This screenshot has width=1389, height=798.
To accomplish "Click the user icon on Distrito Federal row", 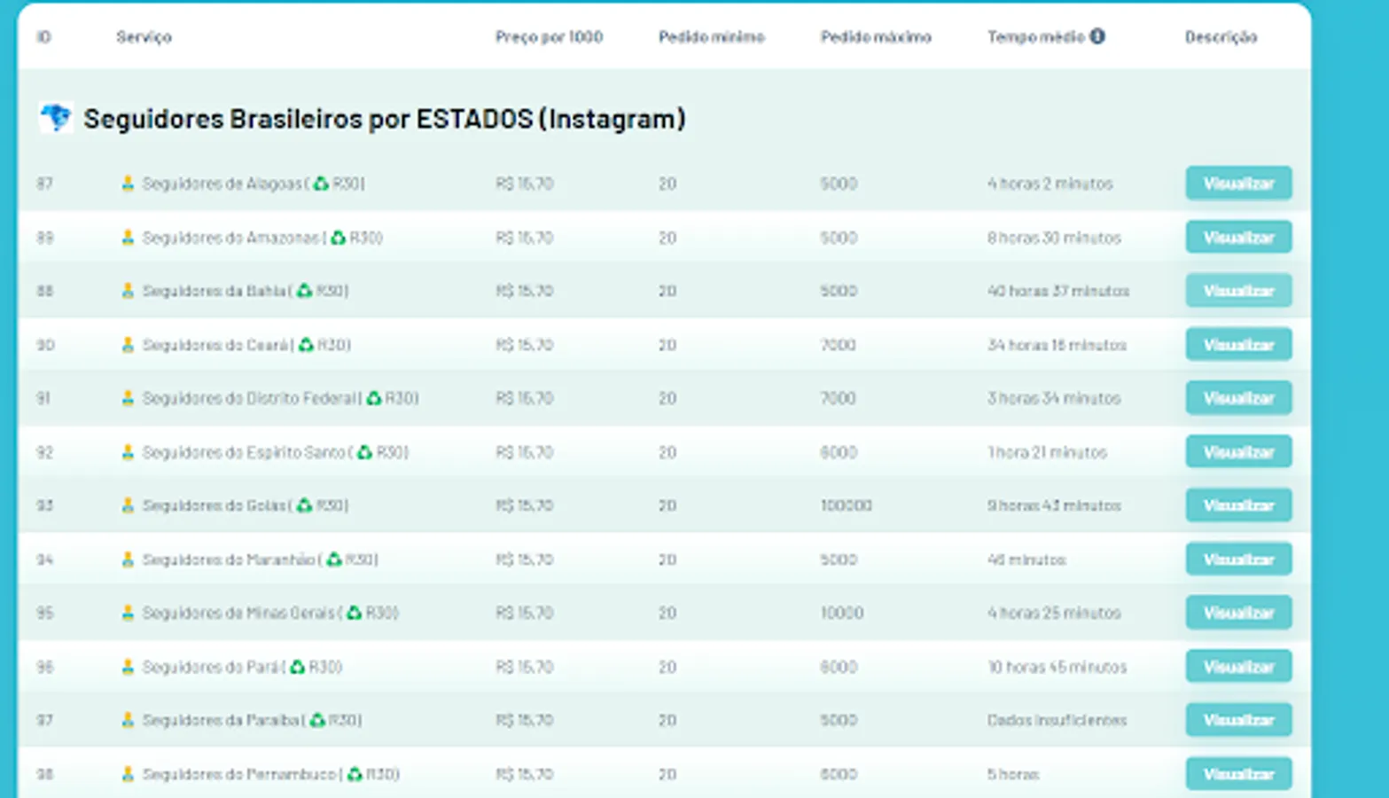I will pyautogui.click(x=128, y=398).
